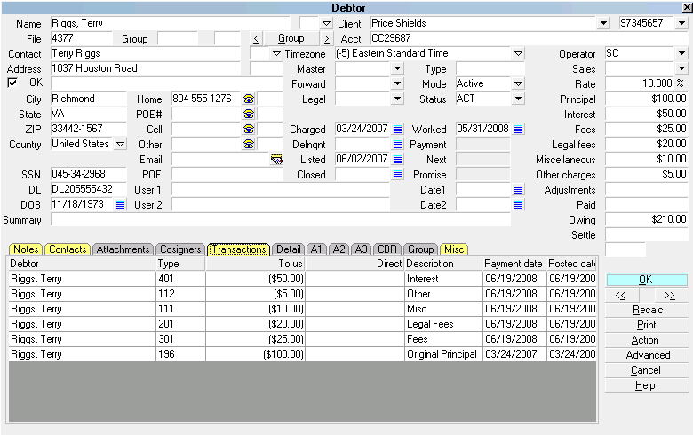Click the Cancel button
693x435 pixels.
click(x=646, y=370)
